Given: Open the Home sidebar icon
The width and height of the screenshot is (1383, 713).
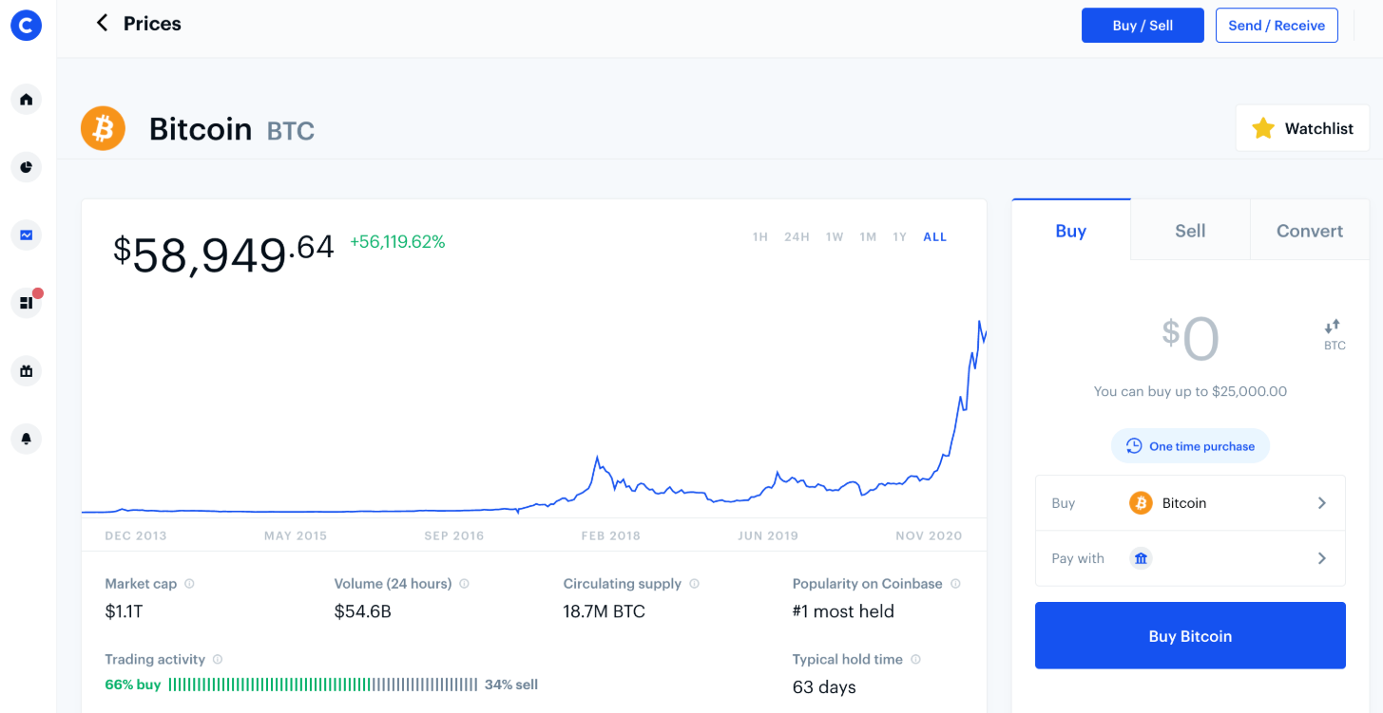Looking at the screenshot, I should click(x=26, y=99).
